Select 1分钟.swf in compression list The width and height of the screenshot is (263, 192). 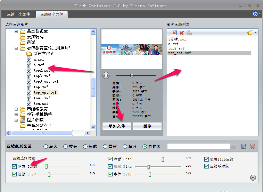177,39
